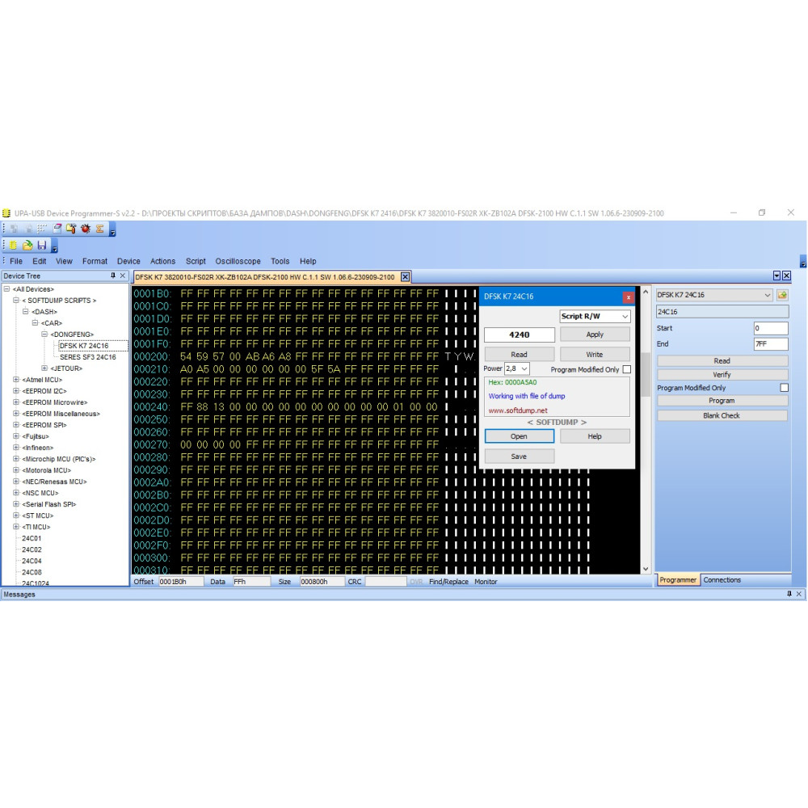The image size is (808, 808).
Task: Click the mileage field showing 4240
Action: pos(519,335)
